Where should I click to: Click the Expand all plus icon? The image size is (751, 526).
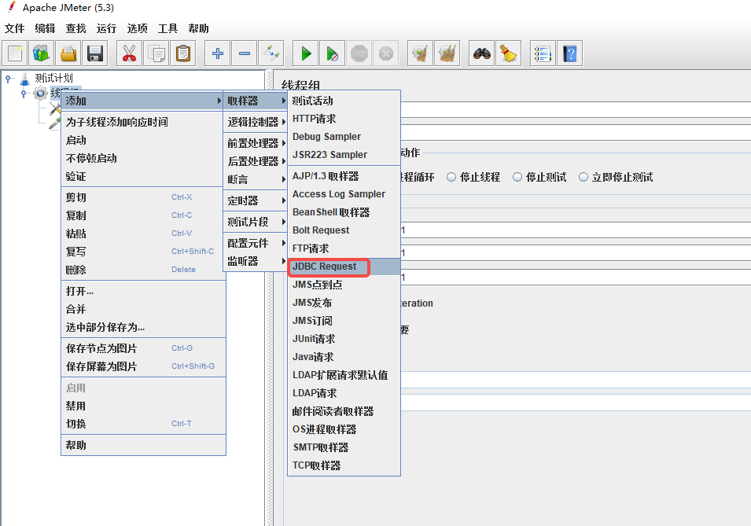(218, 53)
